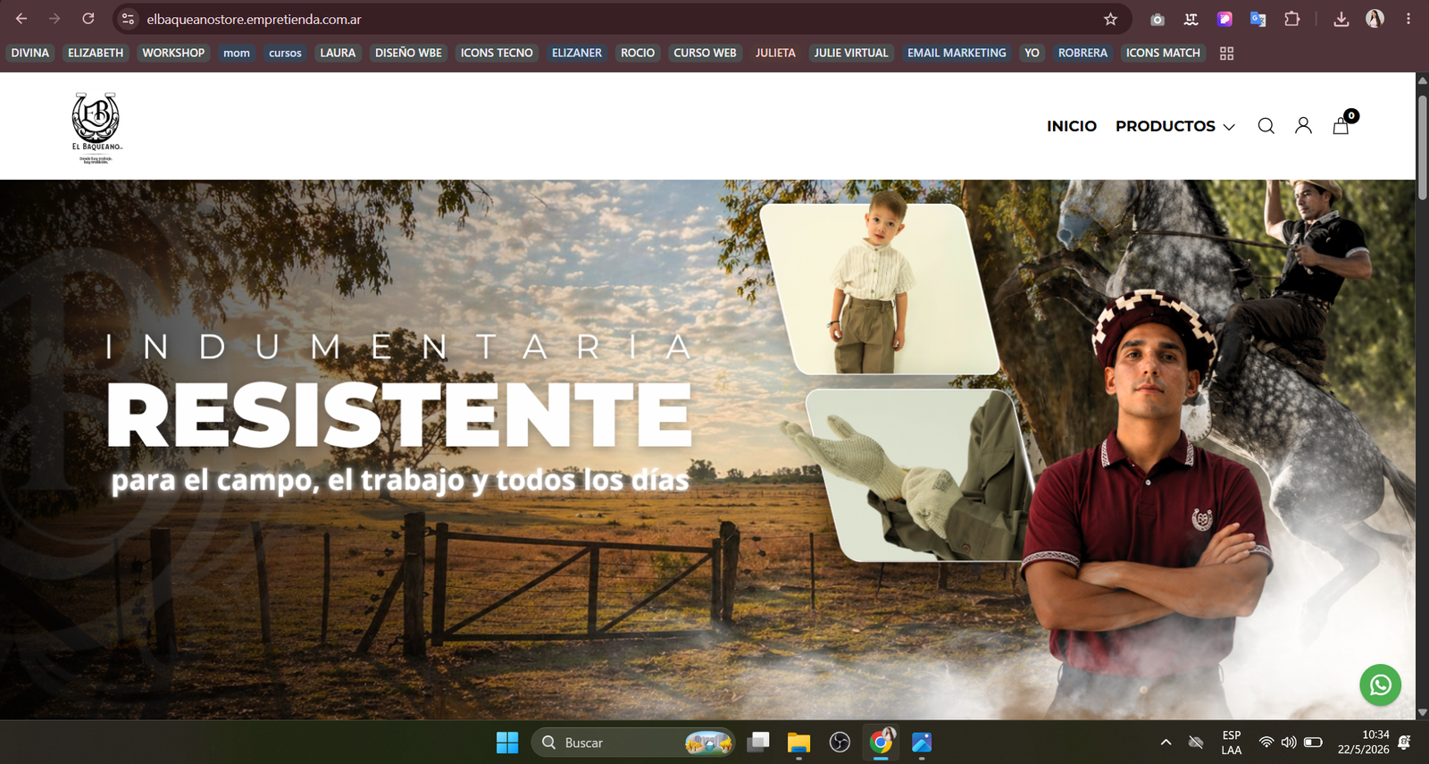Image resolution: width=1429 pixels, height=764 pixels.
Task: Open the shopping bag cart icon
Action: click(1341, 125)
